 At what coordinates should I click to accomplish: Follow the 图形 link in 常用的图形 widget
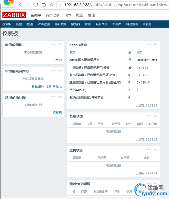tap(58, 60)
